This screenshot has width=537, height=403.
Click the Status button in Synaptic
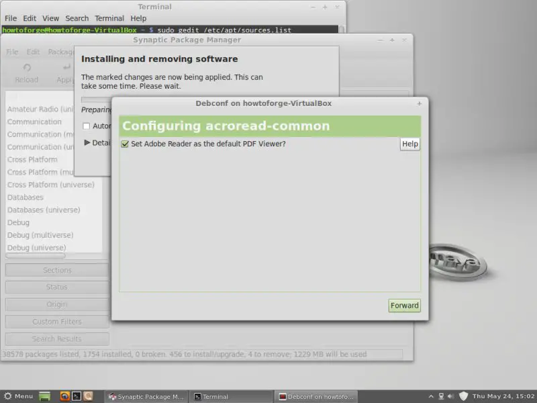click(57, 287)
